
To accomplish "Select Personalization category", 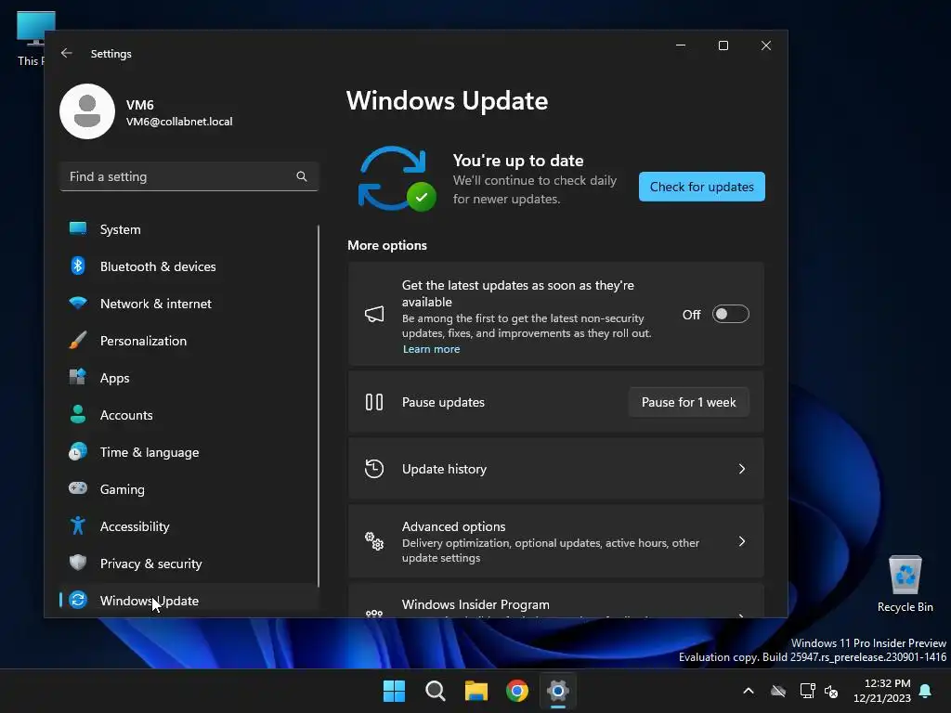I will click(189, 340).
